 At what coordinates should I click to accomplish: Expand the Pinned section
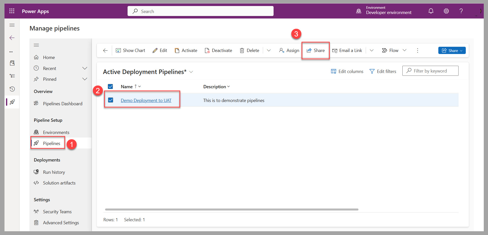pos(85,79)
